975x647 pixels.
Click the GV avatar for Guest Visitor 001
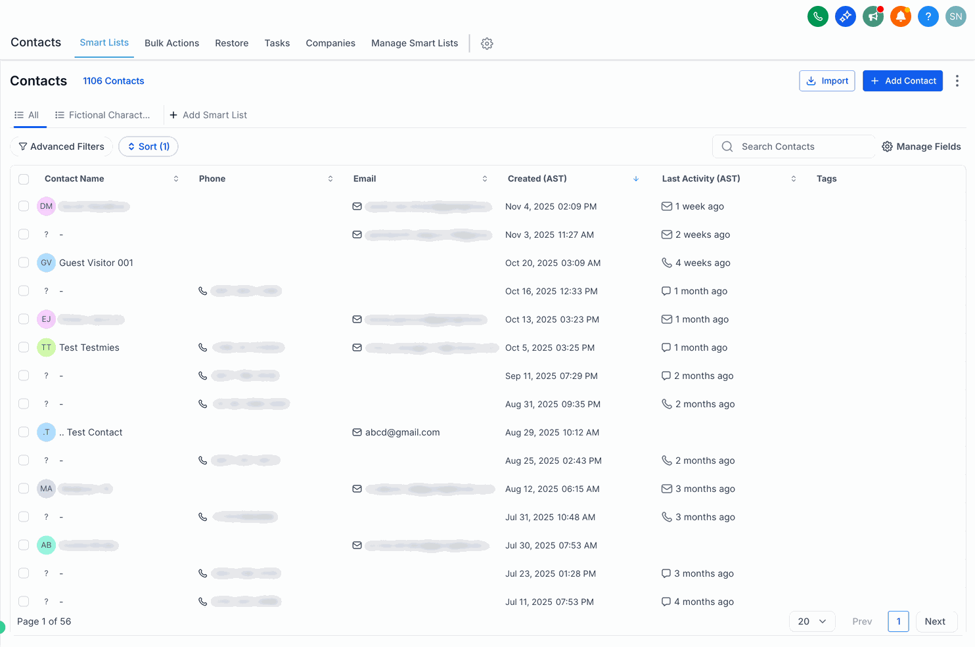tap(46, 263)
